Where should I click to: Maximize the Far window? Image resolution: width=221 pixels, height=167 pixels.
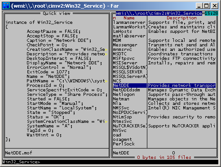[x=207, y=6]
